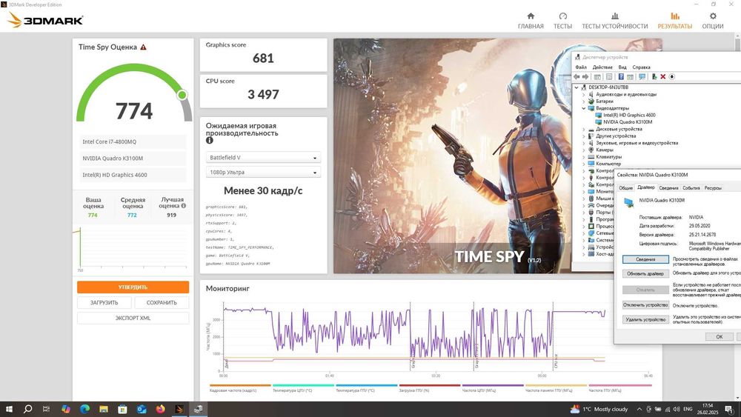The image size is (741, 417).
Task: Expand Аудиовходы и аудиовыходы node
Action: 584,95
